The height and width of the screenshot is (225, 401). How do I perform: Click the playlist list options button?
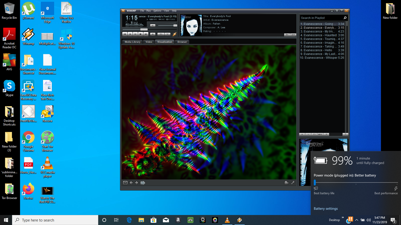point(326,134)
